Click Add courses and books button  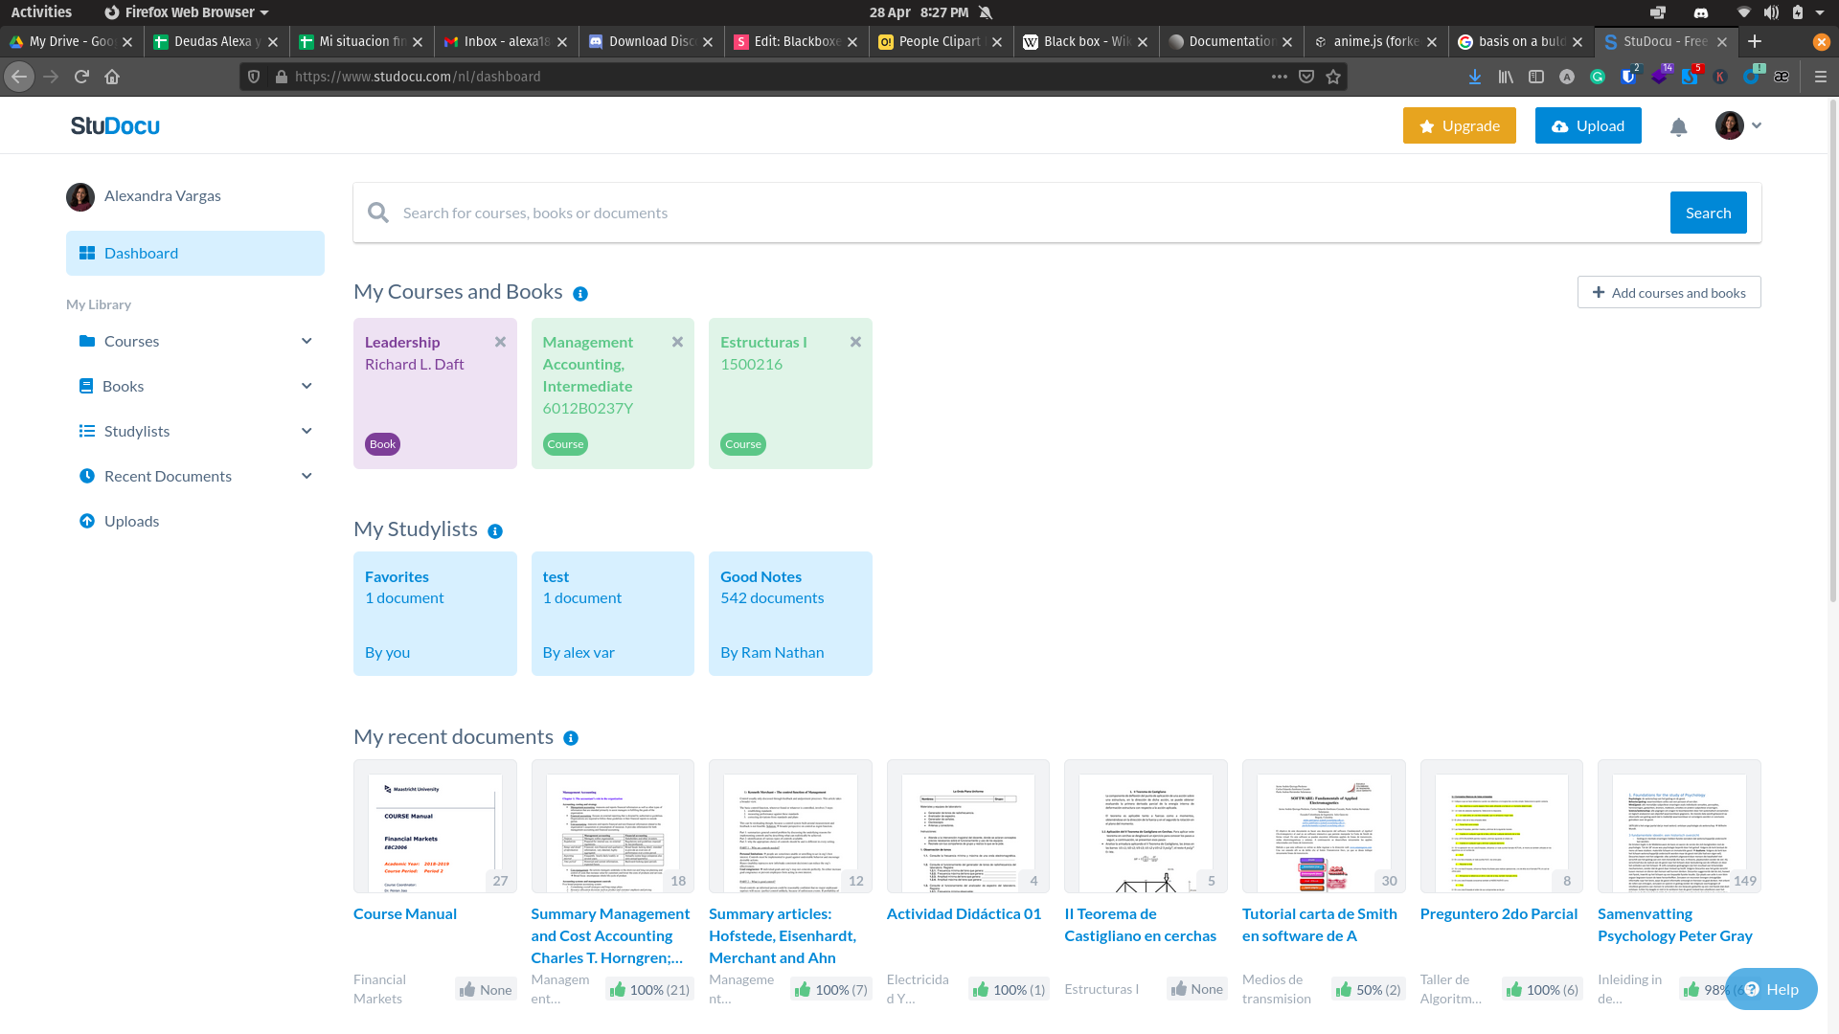click(x=1669, y=293)
